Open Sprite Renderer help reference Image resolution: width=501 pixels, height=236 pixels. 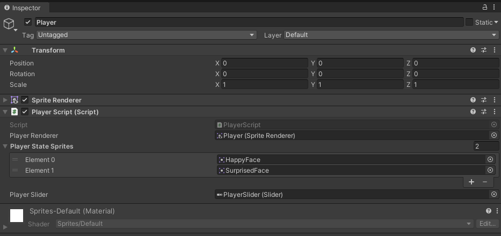(x=473, y=100)
